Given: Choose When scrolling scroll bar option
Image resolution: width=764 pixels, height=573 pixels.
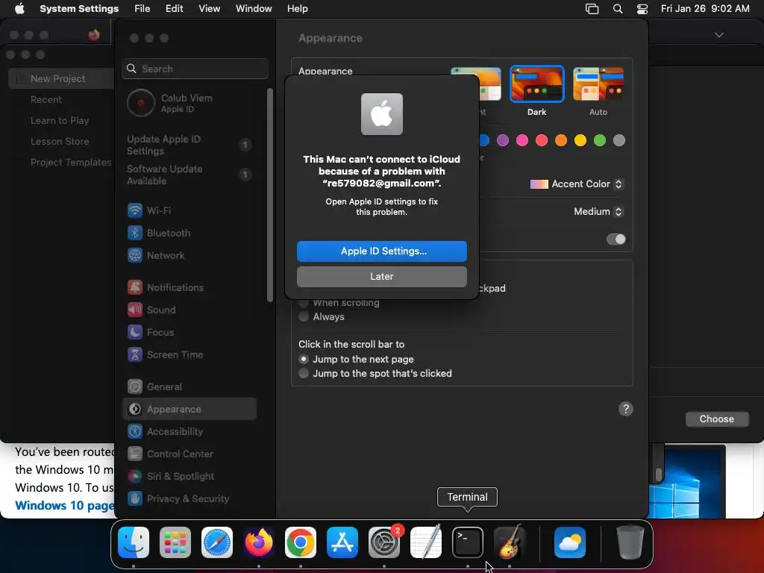Looking at the screenshot, I should (x=304, y=303).
